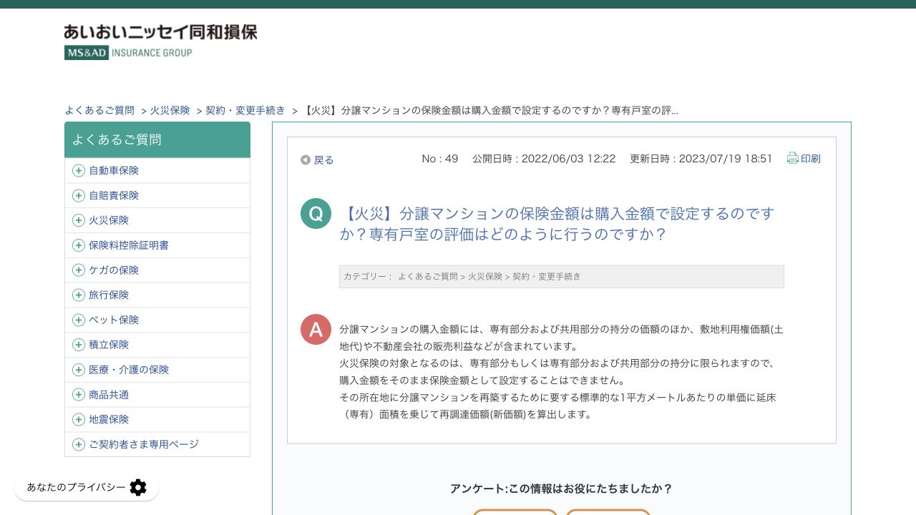Image resolution: width=916 pixels, height=515 pixels.
Task: Expand 積立保険 plus icon
Action: pos(79,345)
